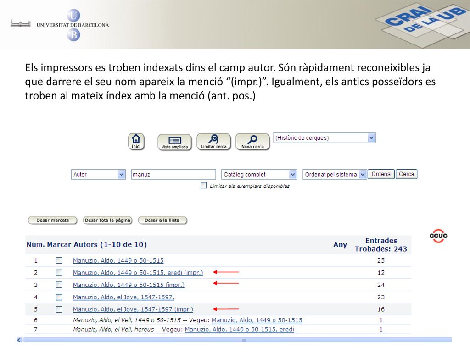The height and width of the screenshot is (352, 470).
Task: Click Desar a la llista button
Action: click(x=162, y=220)
